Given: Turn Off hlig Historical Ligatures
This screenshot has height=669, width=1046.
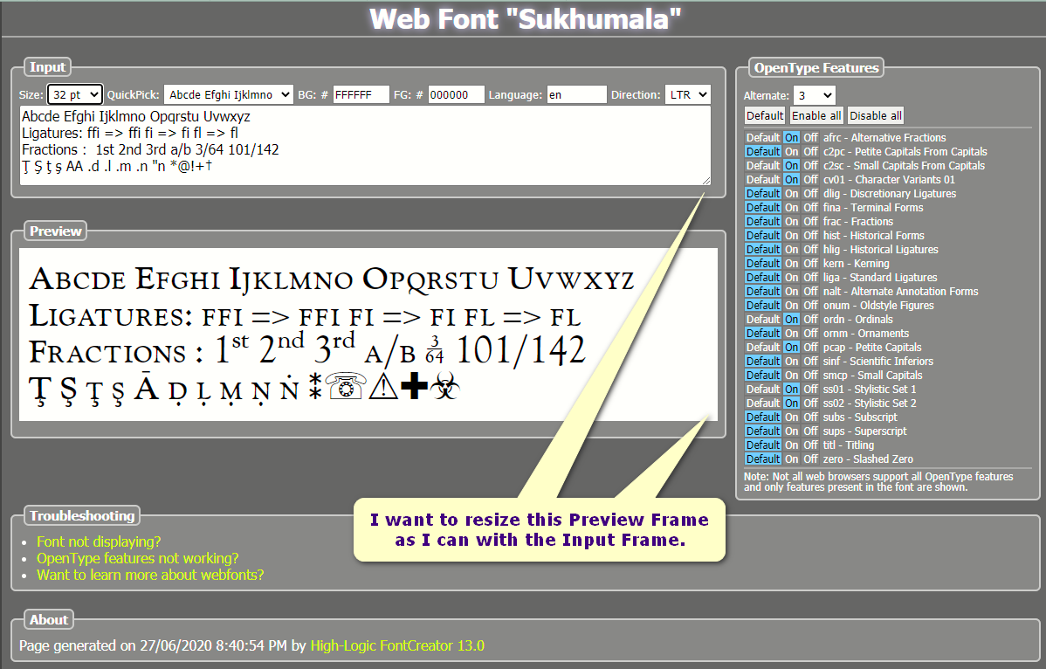Looking at the screenshot, I should pos(810,250).
